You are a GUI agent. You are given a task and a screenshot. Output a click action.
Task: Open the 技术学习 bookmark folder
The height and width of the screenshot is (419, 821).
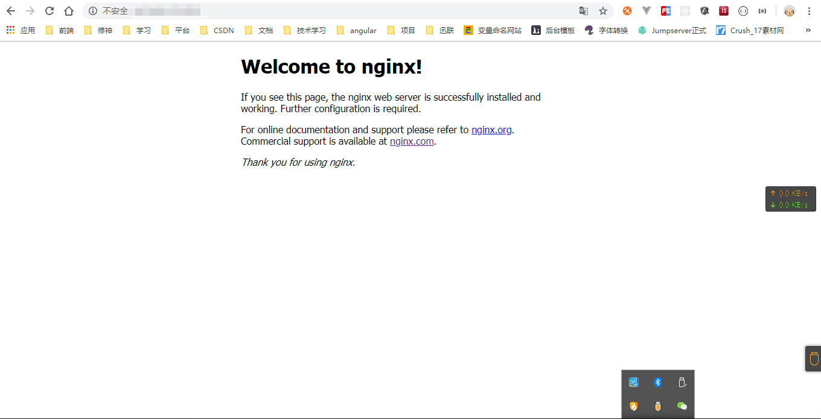(305, 30)
